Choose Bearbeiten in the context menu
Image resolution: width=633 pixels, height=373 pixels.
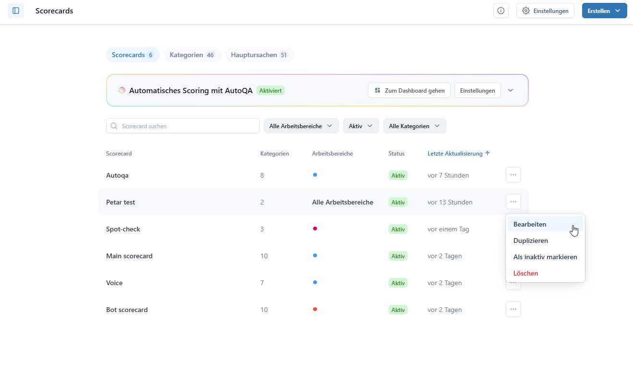545,224
